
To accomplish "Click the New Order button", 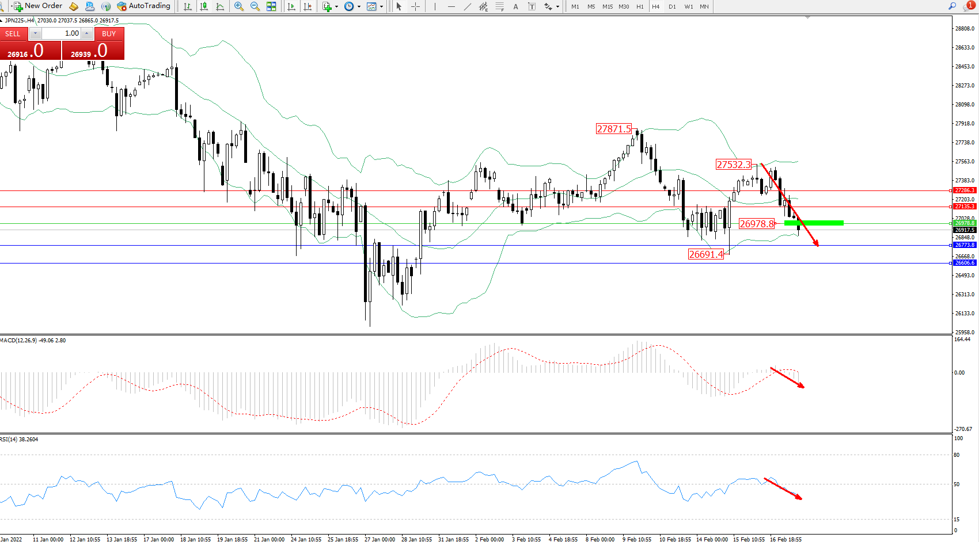I will (x=38, y=6).
